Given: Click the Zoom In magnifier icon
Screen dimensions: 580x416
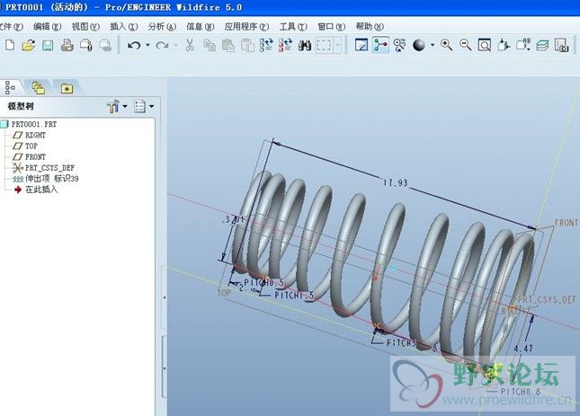Looking at the screenshot, I should (447, 46).
